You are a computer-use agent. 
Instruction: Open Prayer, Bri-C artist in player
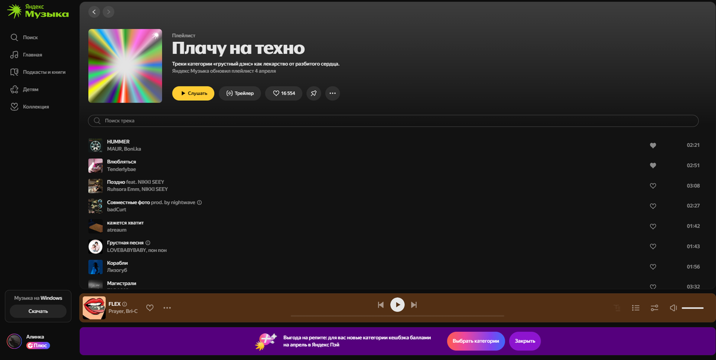[x=123, y=311]
